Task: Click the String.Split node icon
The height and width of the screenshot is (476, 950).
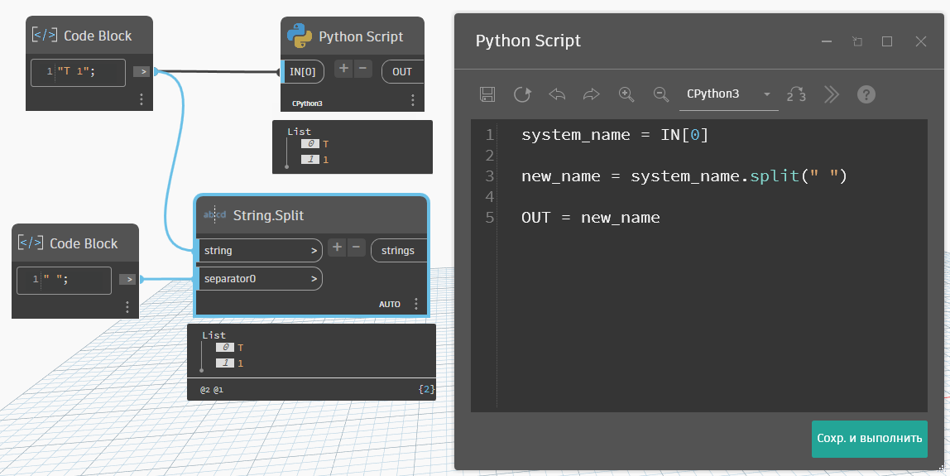Action: click(214, 215)
